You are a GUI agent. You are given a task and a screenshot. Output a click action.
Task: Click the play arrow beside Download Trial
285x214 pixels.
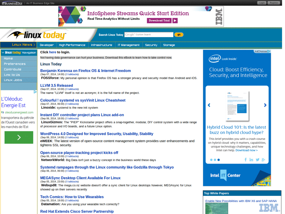click(x=175, y=21)
